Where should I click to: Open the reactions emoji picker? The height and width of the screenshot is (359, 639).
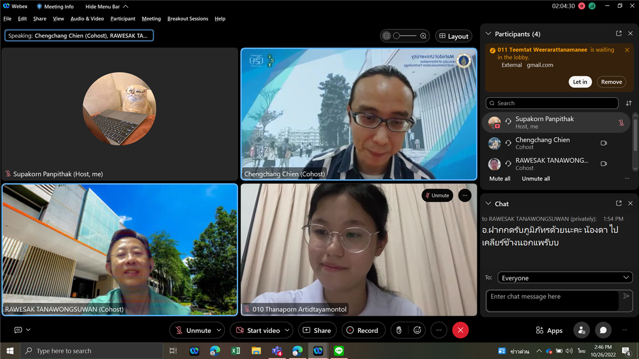417,330
